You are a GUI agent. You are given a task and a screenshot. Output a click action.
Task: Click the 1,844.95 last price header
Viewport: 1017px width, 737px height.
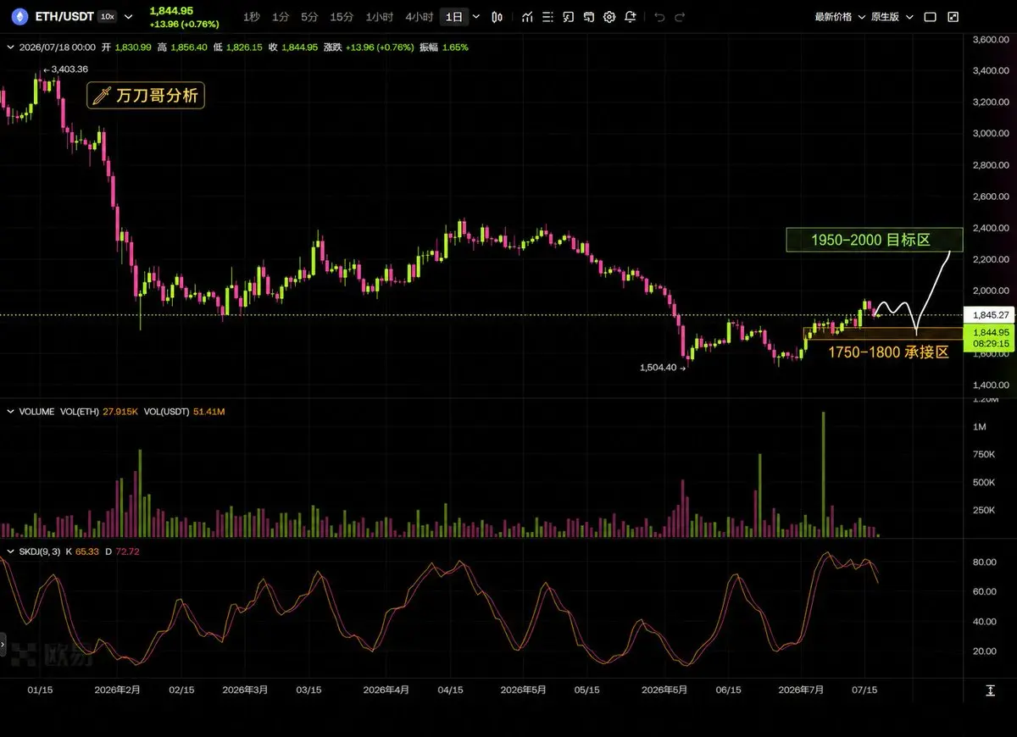(171, 10)
